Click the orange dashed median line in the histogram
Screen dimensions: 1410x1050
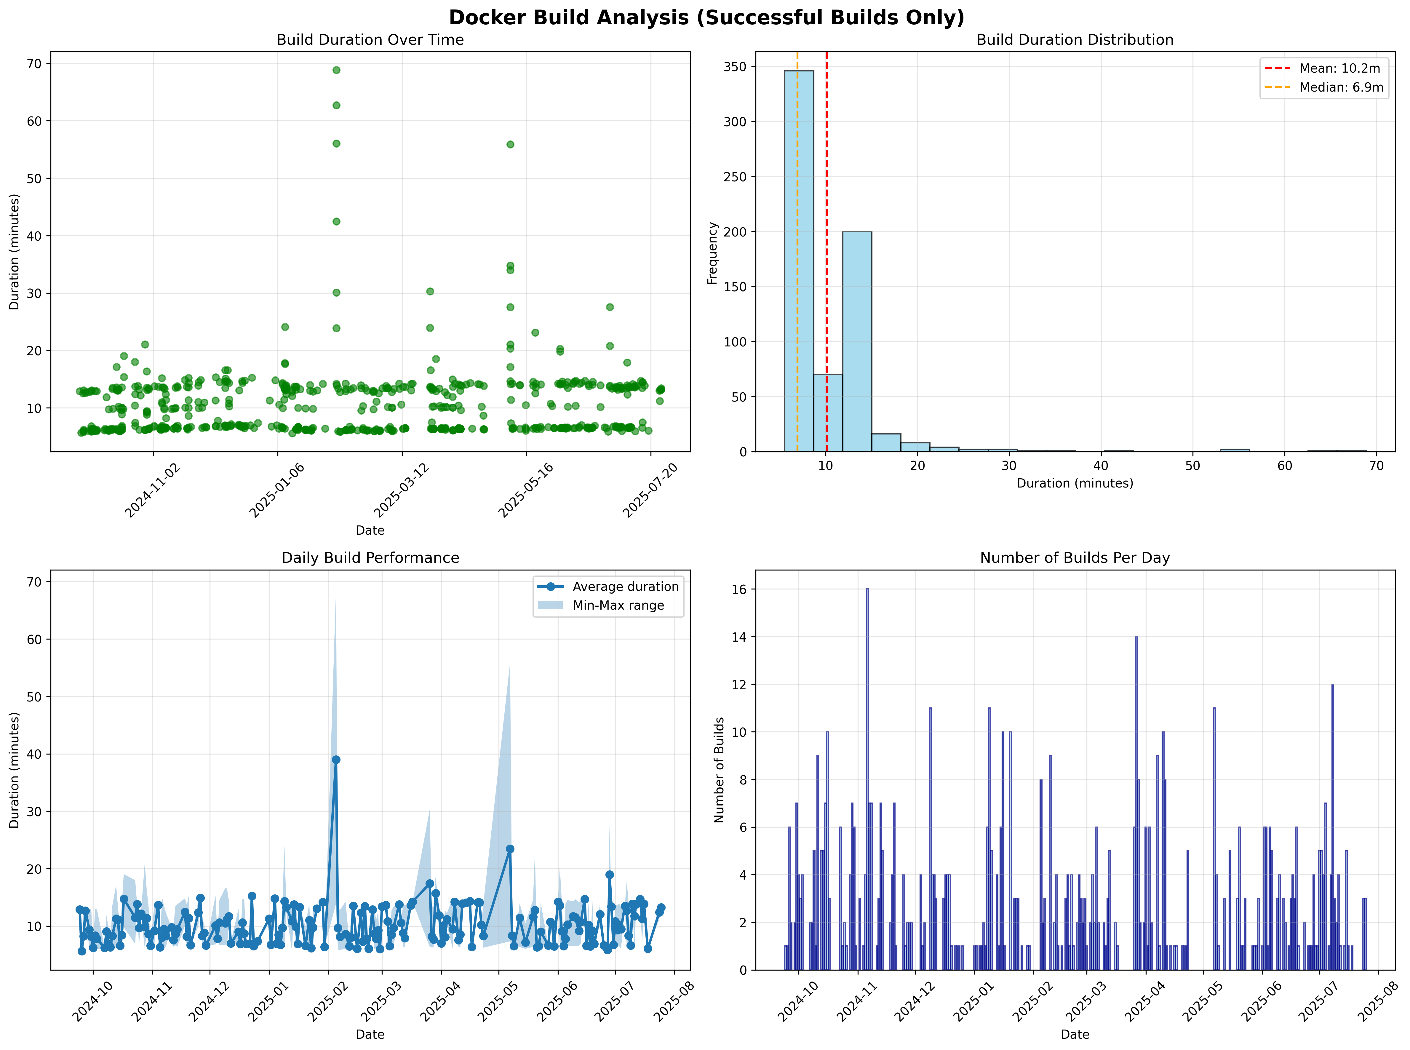(797, 252)
